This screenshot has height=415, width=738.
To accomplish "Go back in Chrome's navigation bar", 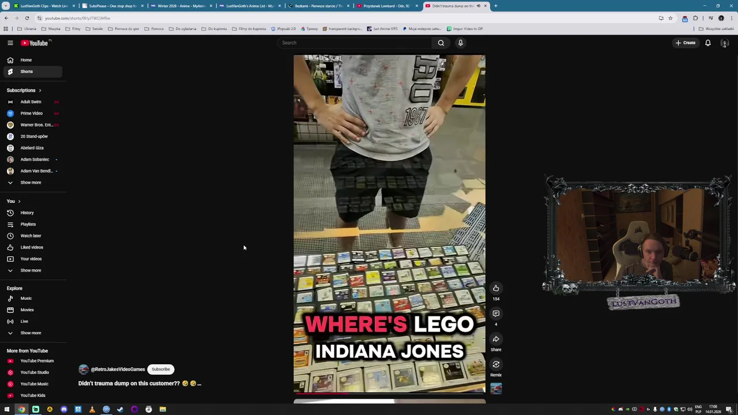I will pyautogui.click(x=6, y=18).
